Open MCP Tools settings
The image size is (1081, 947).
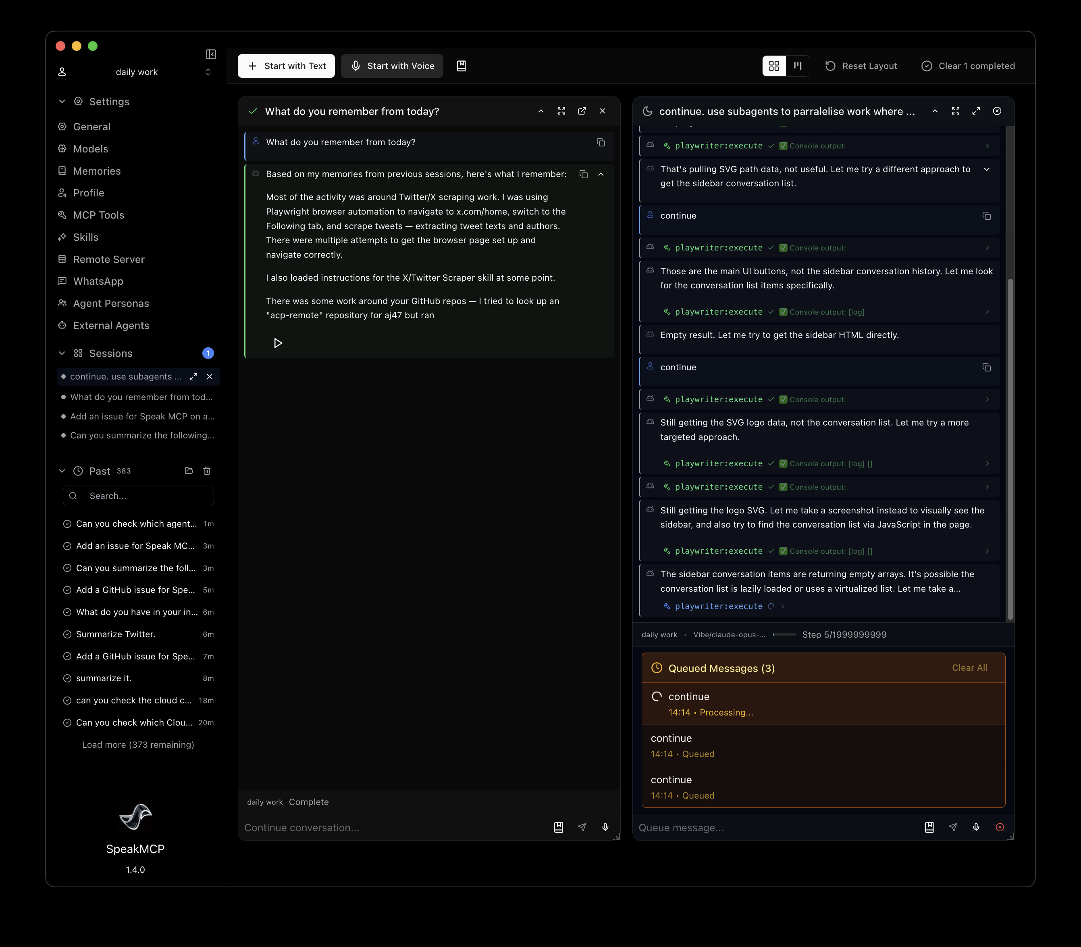click(99, 215)
